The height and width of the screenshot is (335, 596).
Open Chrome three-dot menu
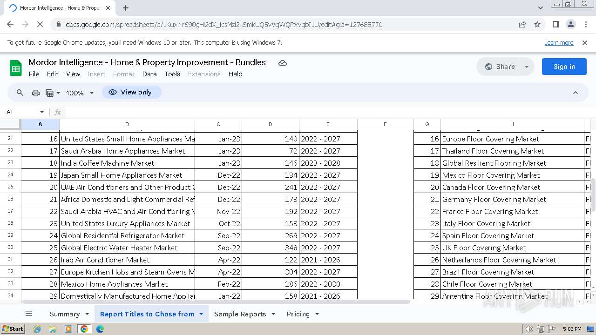click(586, 24)
